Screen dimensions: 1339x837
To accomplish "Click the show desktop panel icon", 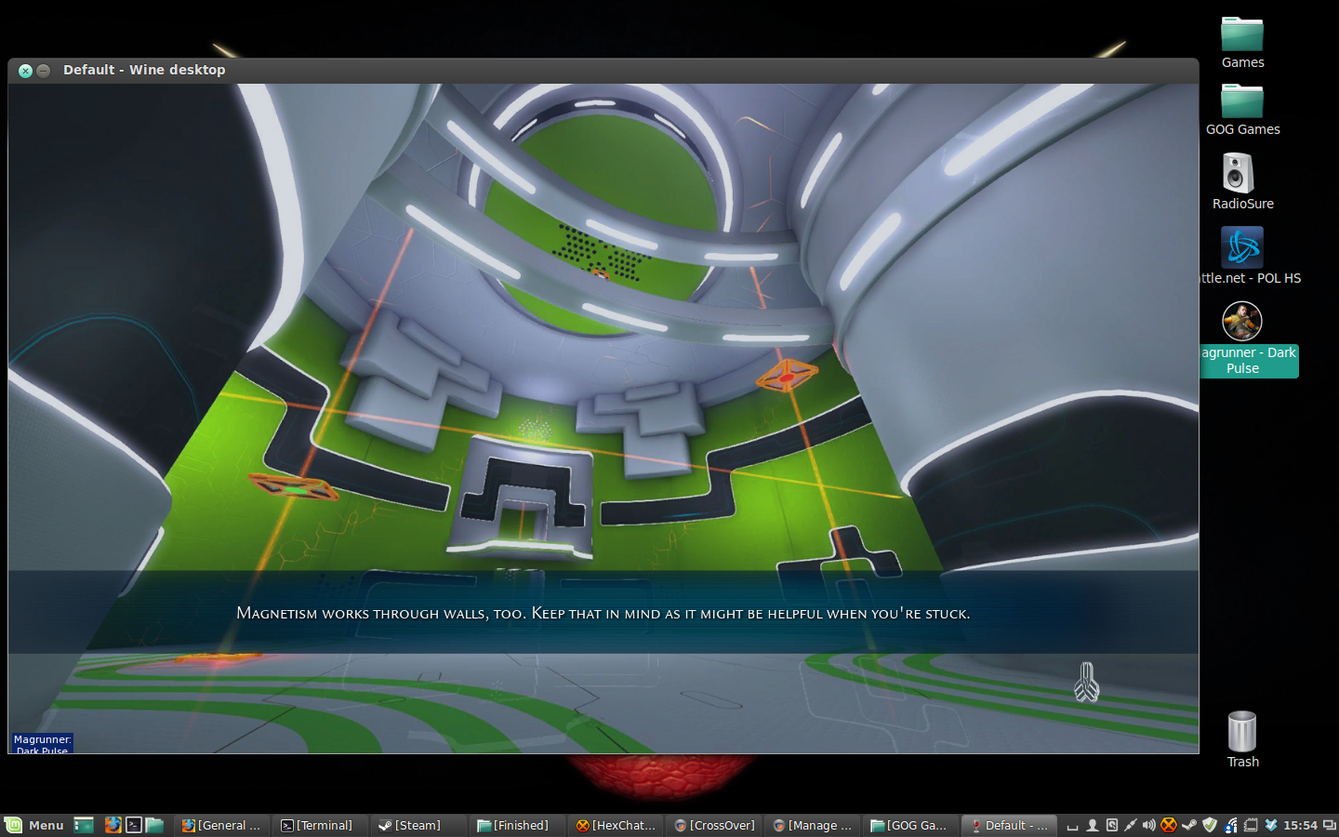I will [x=84, y=825].
